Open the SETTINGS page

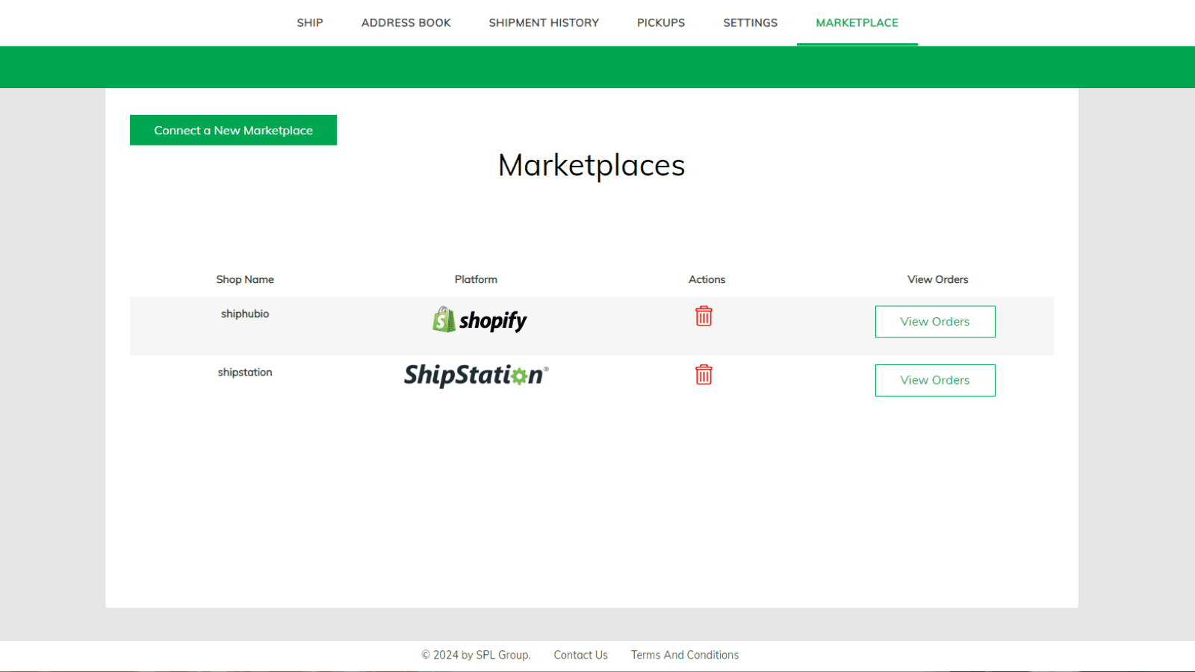[x=750, y=22]
